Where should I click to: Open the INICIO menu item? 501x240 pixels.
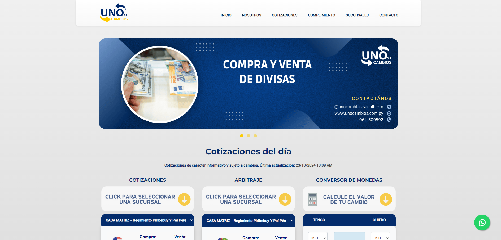click(226, 15)
